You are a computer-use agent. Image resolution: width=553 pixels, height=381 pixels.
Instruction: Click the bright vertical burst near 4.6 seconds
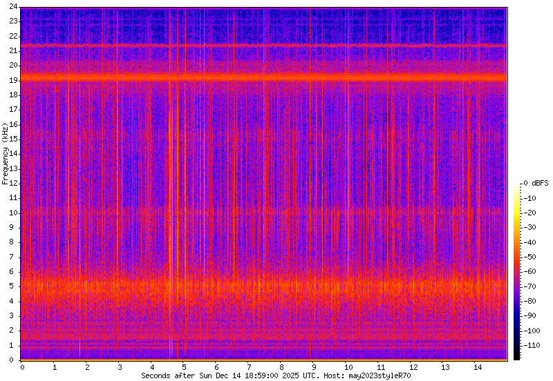tap(170, 207)
